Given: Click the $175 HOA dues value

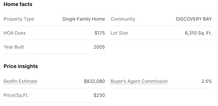Looking at the screenshot, I should (x=100, y=33).
